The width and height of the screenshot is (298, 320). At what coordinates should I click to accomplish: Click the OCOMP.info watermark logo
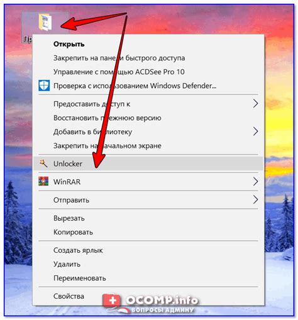click(x=150, y=303)
